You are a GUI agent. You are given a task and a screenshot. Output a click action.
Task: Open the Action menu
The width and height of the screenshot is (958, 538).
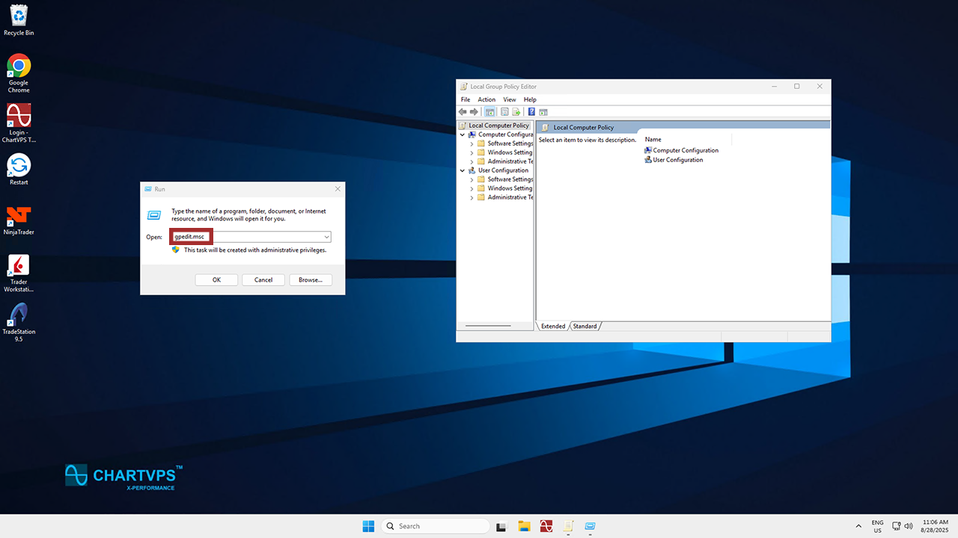point(486,99)
